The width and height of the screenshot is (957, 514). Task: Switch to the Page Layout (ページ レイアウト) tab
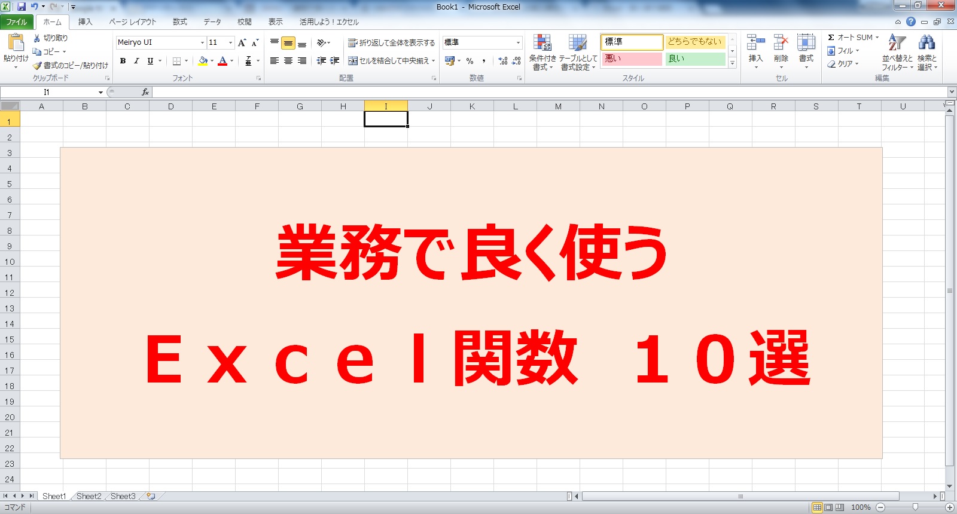(132, 22)
